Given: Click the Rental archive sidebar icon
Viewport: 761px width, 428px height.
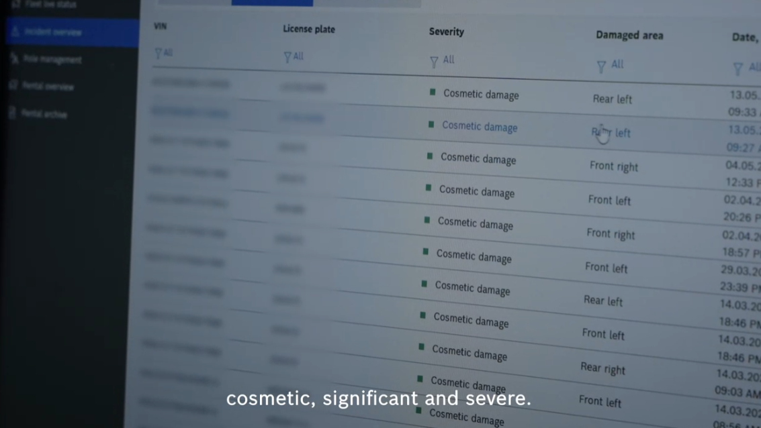Looking at the screenshot, I should point(13,113).
